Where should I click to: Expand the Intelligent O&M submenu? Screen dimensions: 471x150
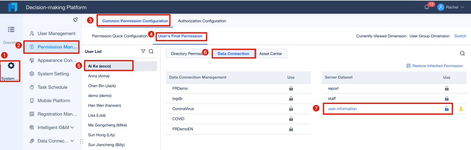[x=72, y=128]
